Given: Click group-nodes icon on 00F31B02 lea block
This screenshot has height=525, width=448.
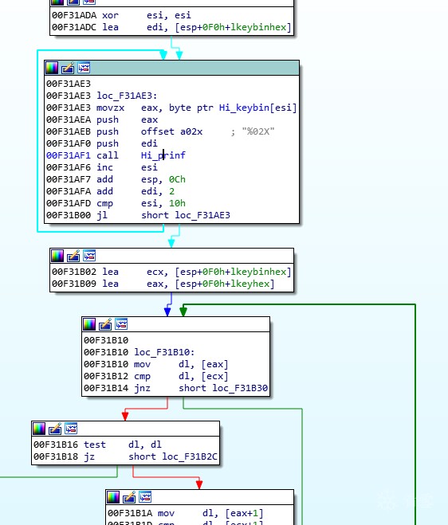Looking at the screenshot, I should point(89,256).
